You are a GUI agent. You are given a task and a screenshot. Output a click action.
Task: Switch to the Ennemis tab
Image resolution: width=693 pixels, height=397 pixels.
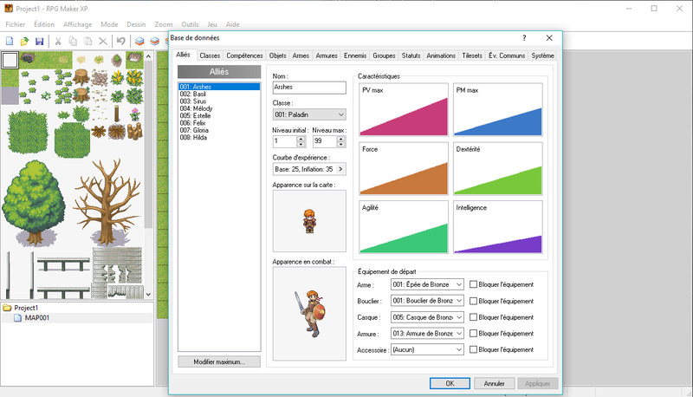point(355,55)
